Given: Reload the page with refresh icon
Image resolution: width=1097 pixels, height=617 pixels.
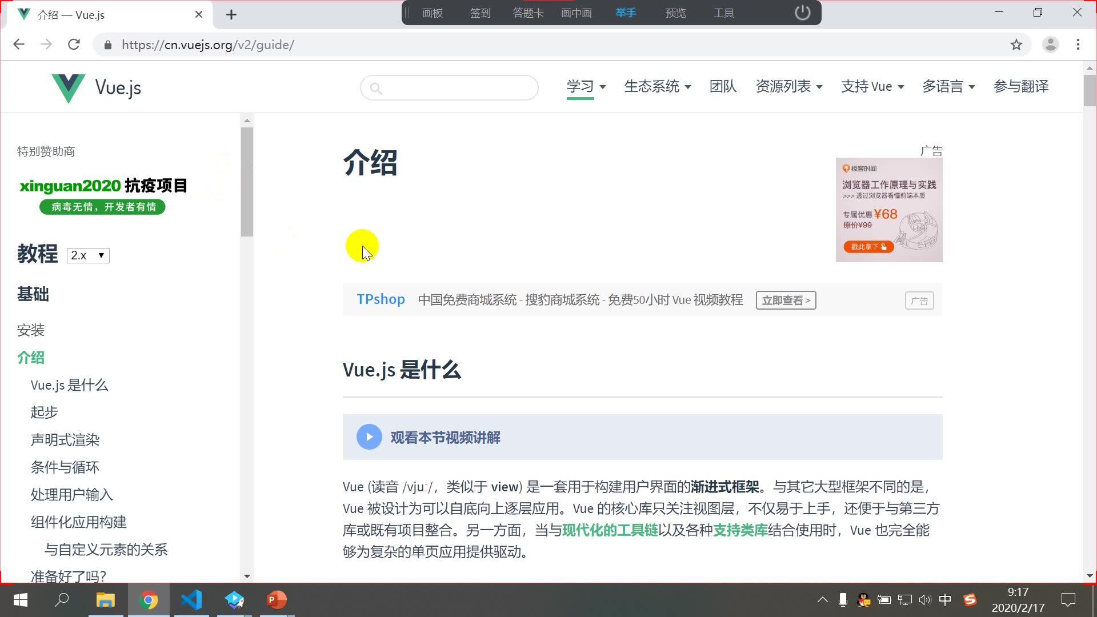Looking at the screenshot, I should point(74,45).
